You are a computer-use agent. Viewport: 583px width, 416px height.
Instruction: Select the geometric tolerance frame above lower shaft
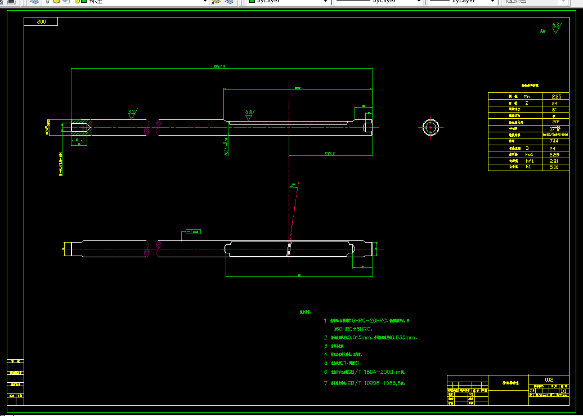(193, 232)
